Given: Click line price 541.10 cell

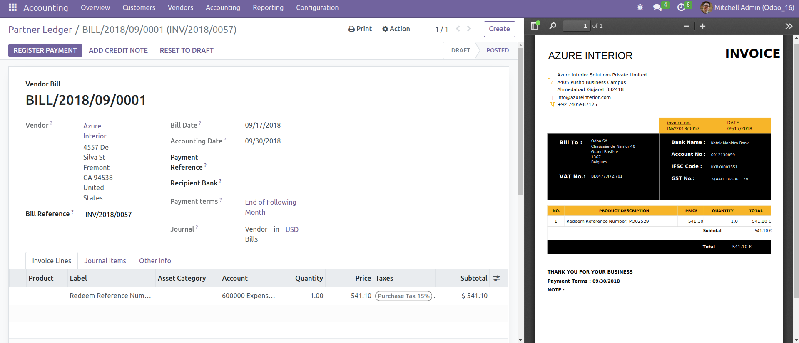Looking at the screenshot, I should point(361,296).
